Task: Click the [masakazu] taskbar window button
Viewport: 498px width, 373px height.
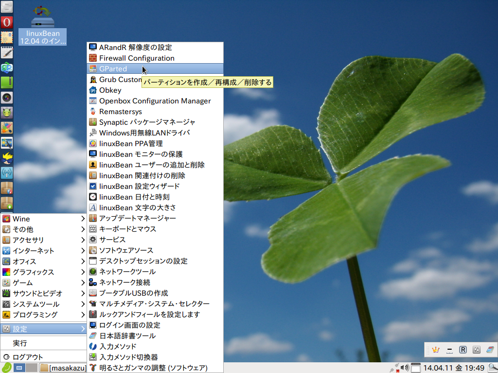Action: point(63,368)
